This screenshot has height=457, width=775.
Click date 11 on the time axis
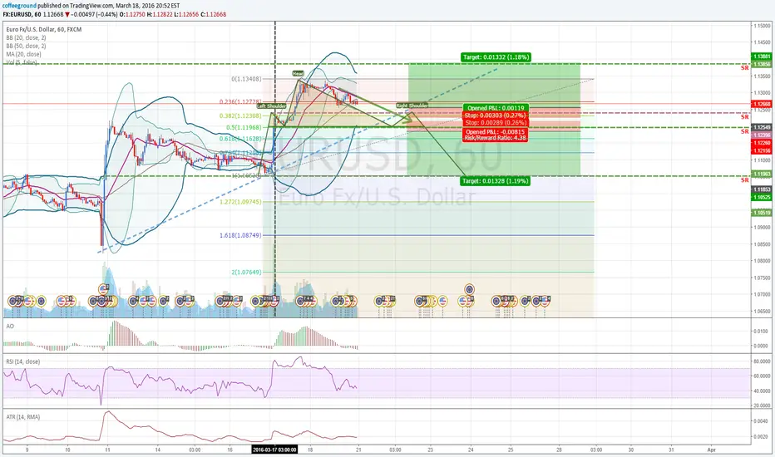tap(108, 450)
